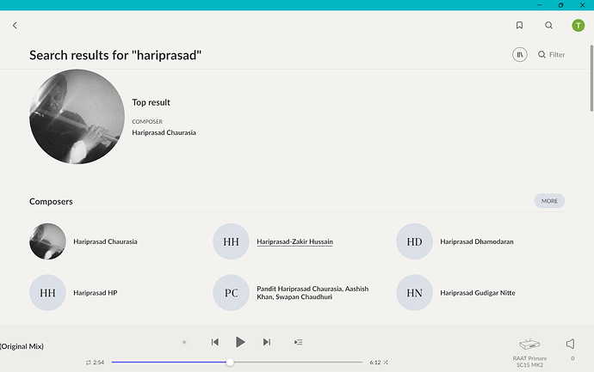Click the HH avatar for Hariprasad-Zakir Hussain
Screen dimensions: 594x372
point(231,241)
